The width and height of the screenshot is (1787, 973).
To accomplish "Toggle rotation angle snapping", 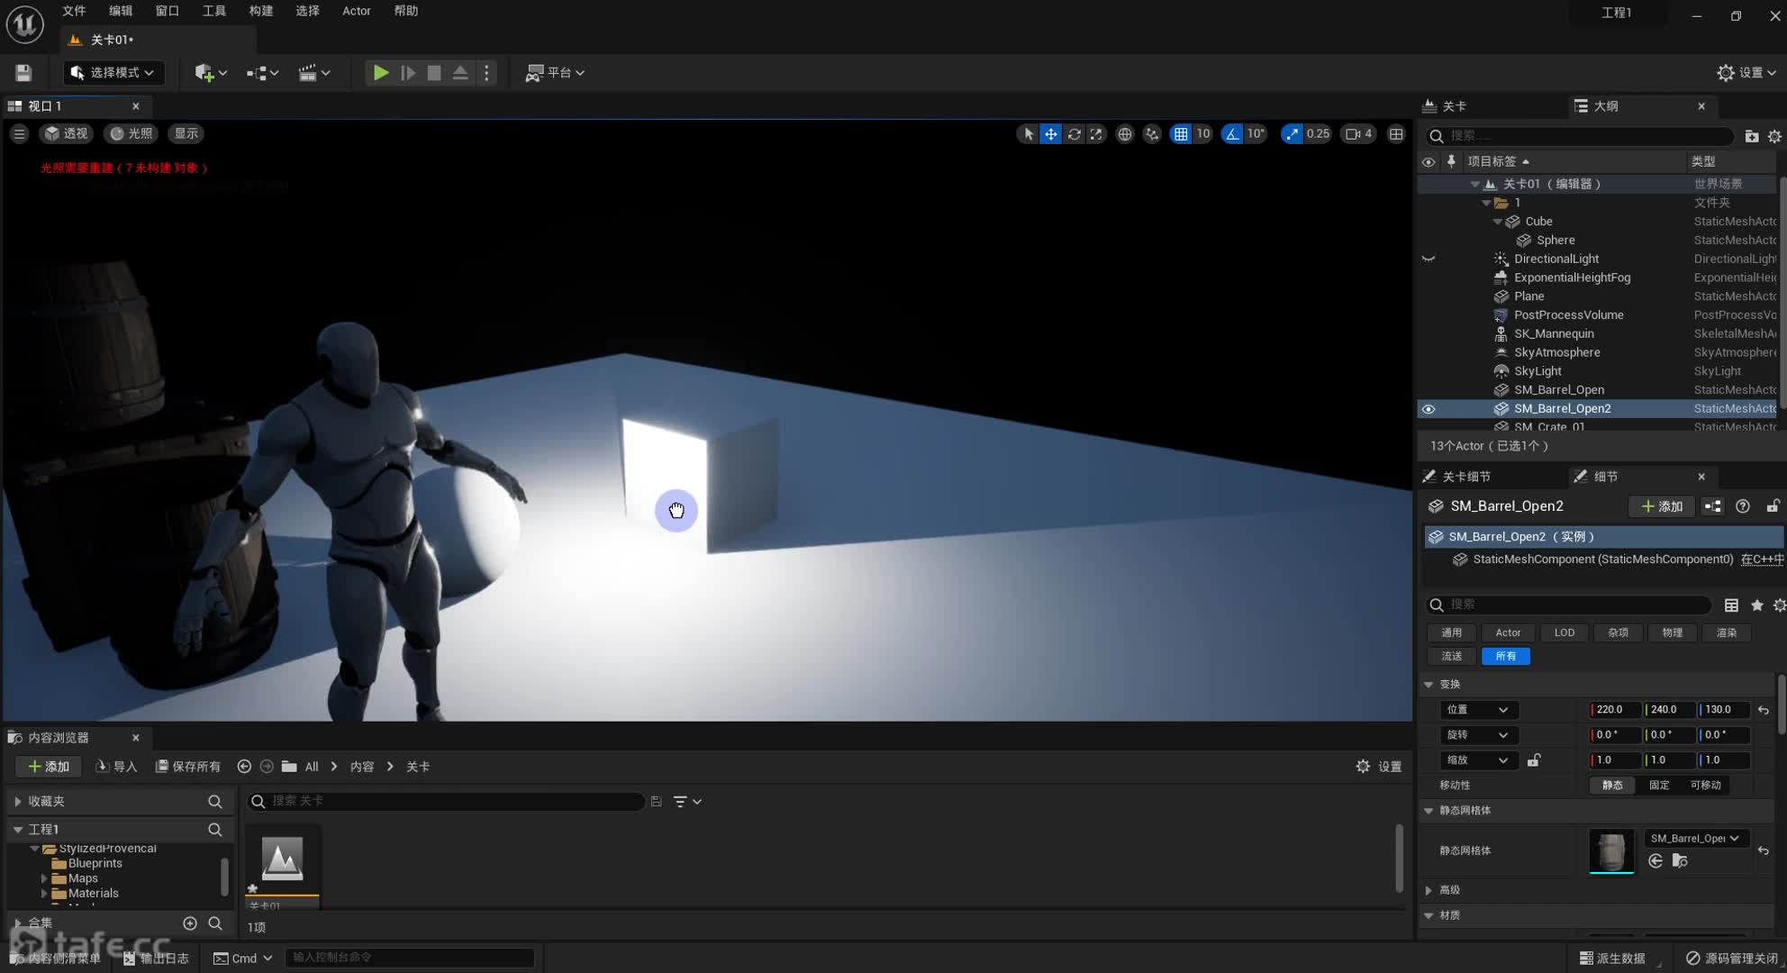I will point(1231,134).
